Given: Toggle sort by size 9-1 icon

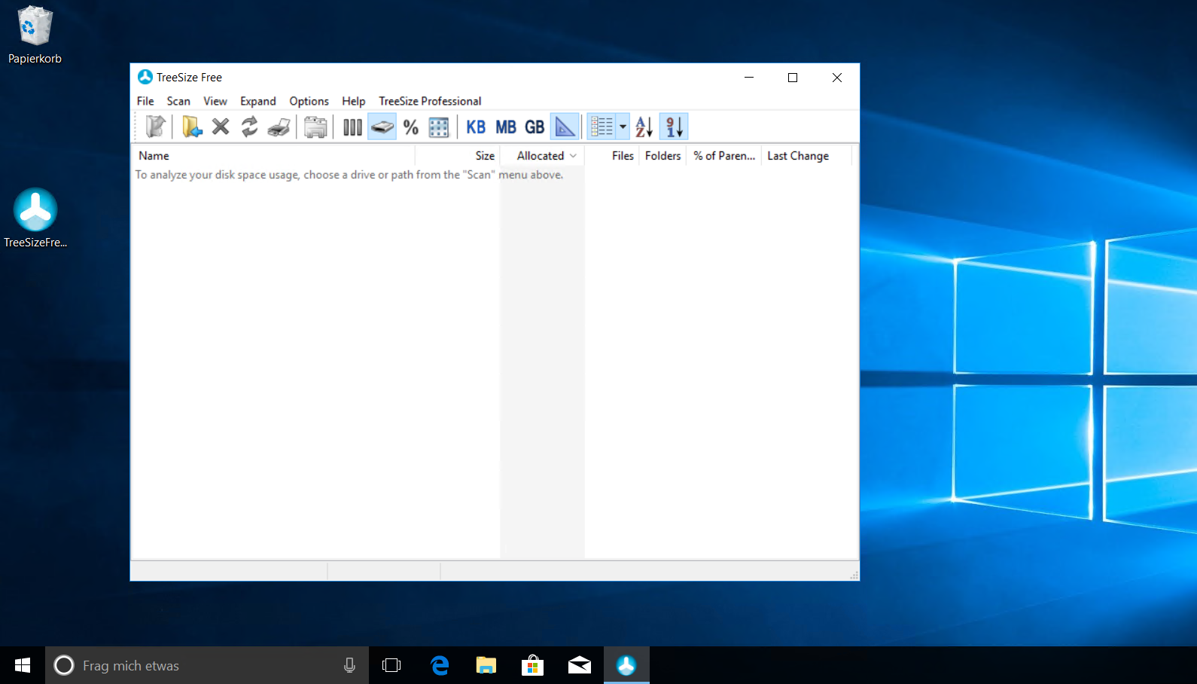Looking at the screenshot, I should pyautogui.click(x=674, y=127).
